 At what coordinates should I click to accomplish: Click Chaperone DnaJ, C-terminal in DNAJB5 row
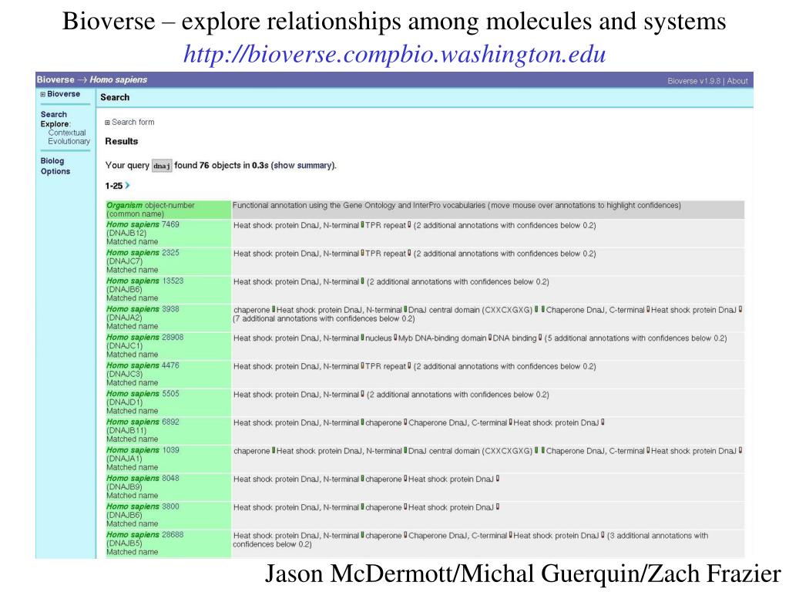(x=458, y=536)
